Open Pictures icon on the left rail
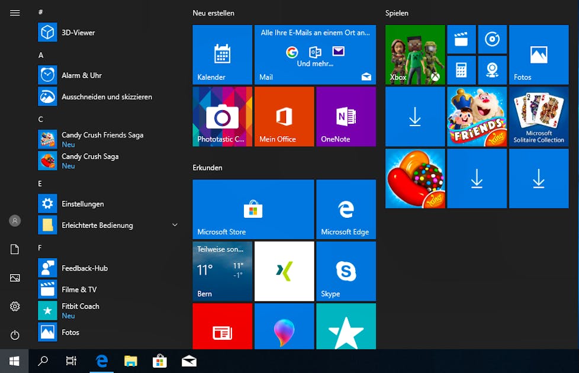Screen dimensions: 579x373 coord(15,278)
